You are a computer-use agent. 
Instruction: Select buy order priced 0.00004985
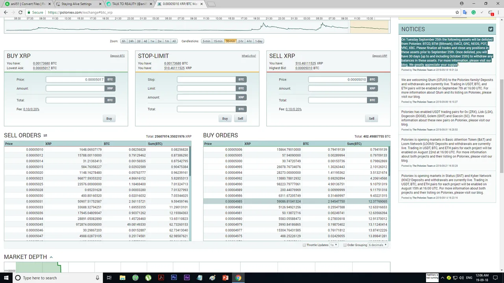click(296, 201)
